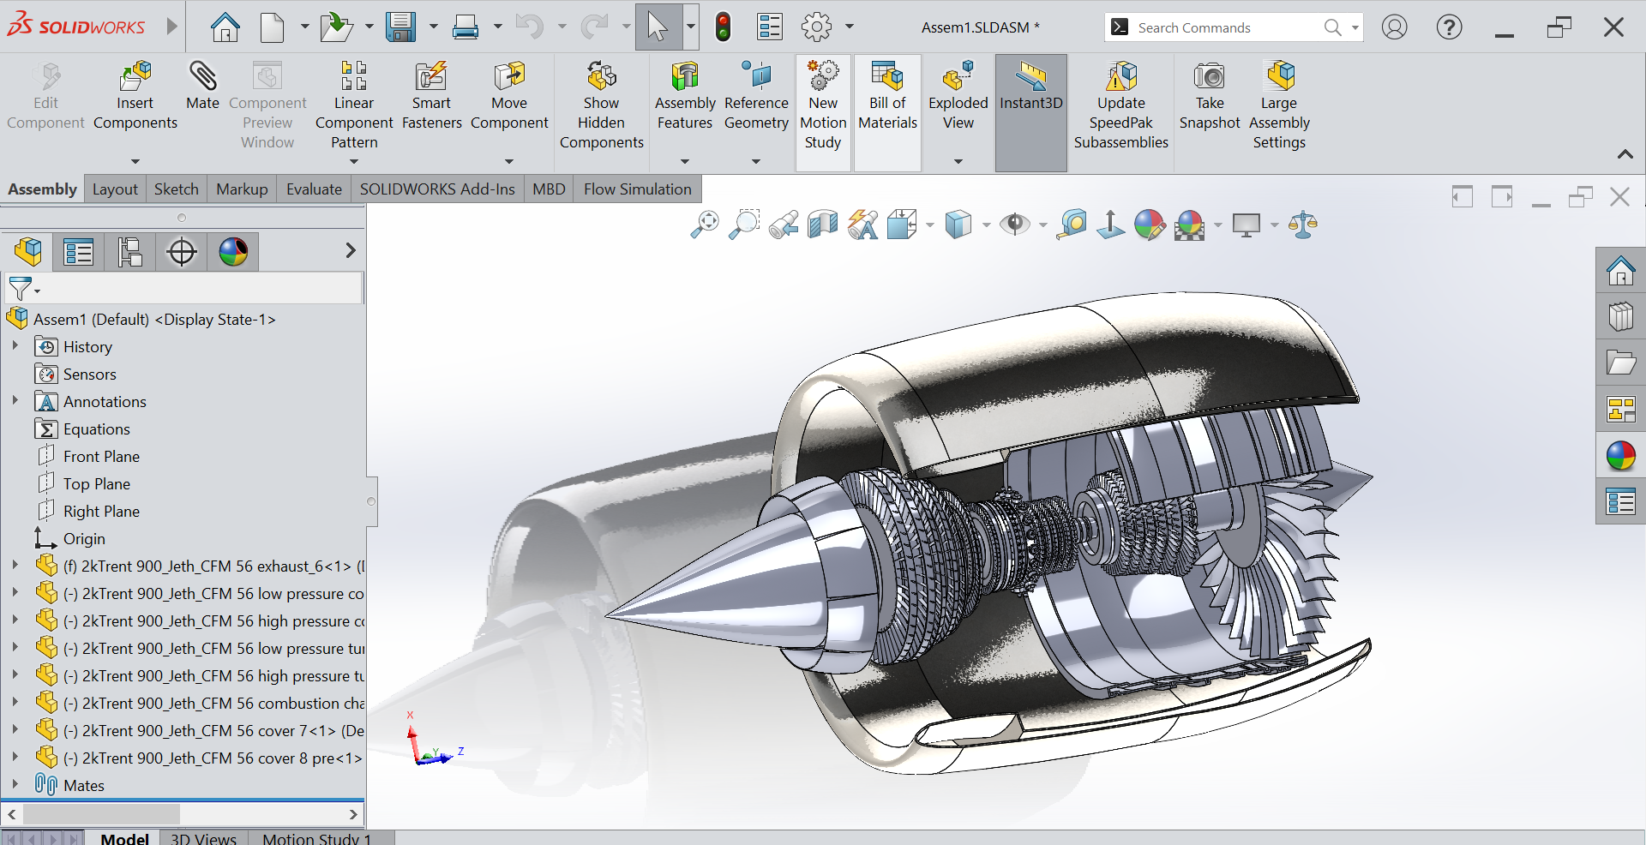
Task: Toggle the Instant3D mode
Action: click(1030, 87)
